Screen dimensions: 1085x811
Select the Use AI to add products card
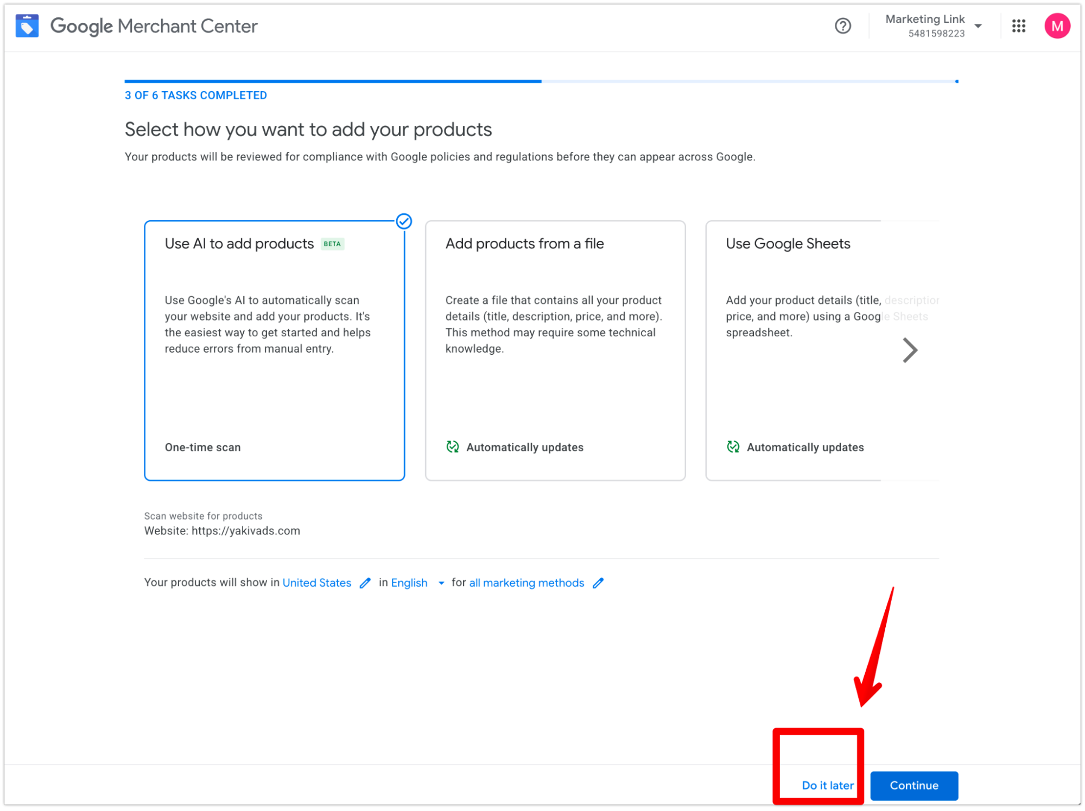(x=274, y=350)
